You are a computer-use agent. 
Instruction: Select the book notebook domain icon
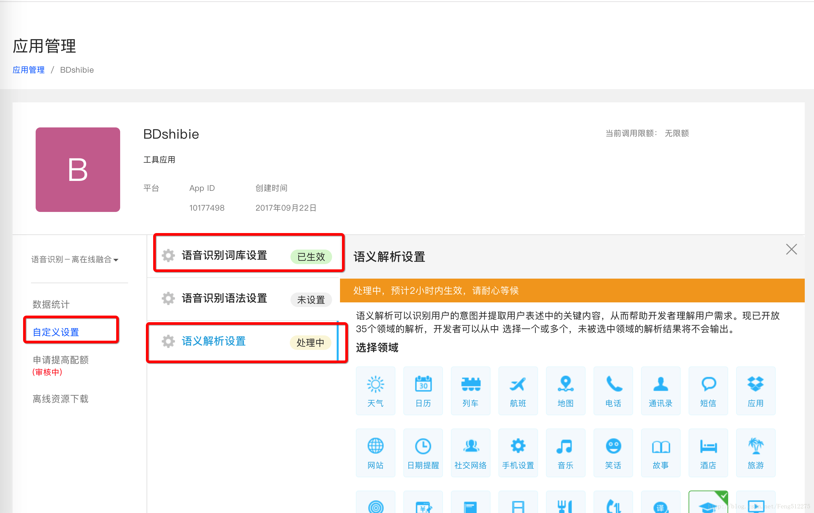point(471,502)
